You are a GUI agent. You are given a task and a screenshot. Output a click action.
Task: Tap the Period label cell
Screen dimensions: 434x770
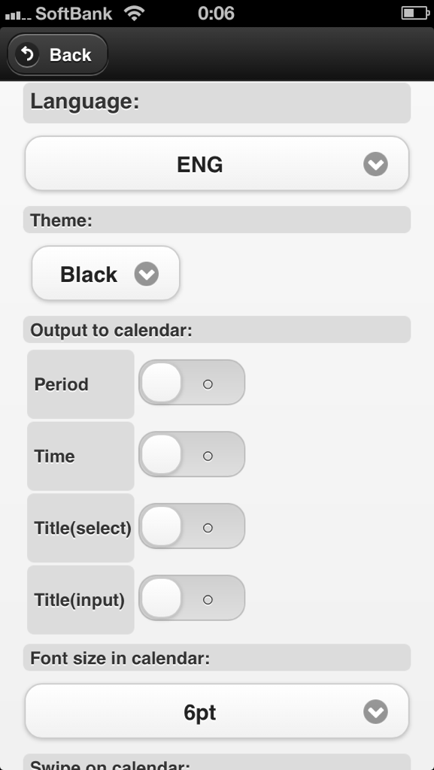tap(80, 384)
